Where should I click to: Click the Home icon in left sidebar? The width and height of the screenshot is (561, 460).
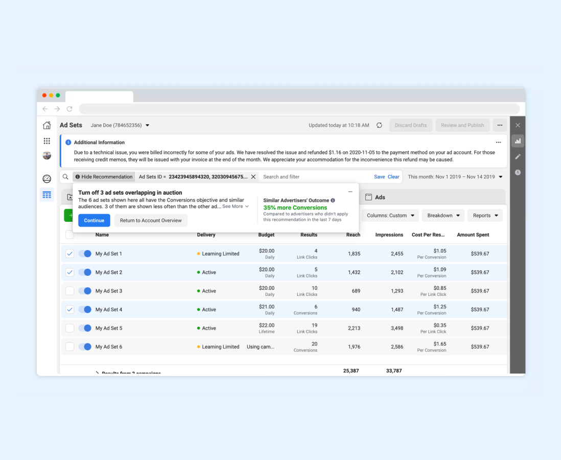[46, 125]
